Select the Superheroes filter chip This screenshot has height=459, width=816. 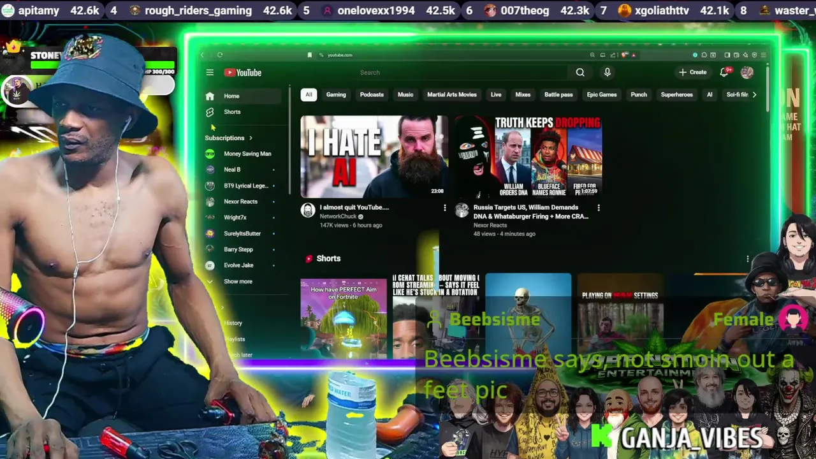676,94
